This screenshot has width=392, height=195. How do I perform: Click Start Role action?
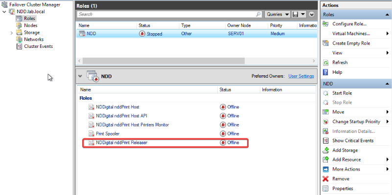point(342,93)
